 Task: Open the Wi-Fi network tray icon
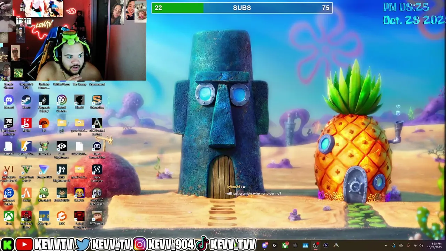(x=415, y=245)
